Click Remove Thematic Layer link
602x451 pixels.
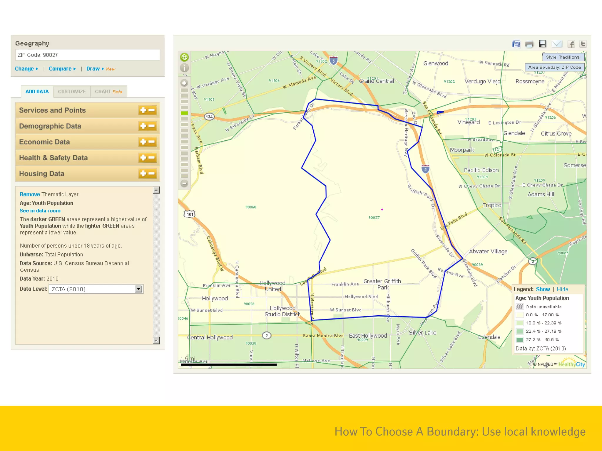click(x=29, y=194)
